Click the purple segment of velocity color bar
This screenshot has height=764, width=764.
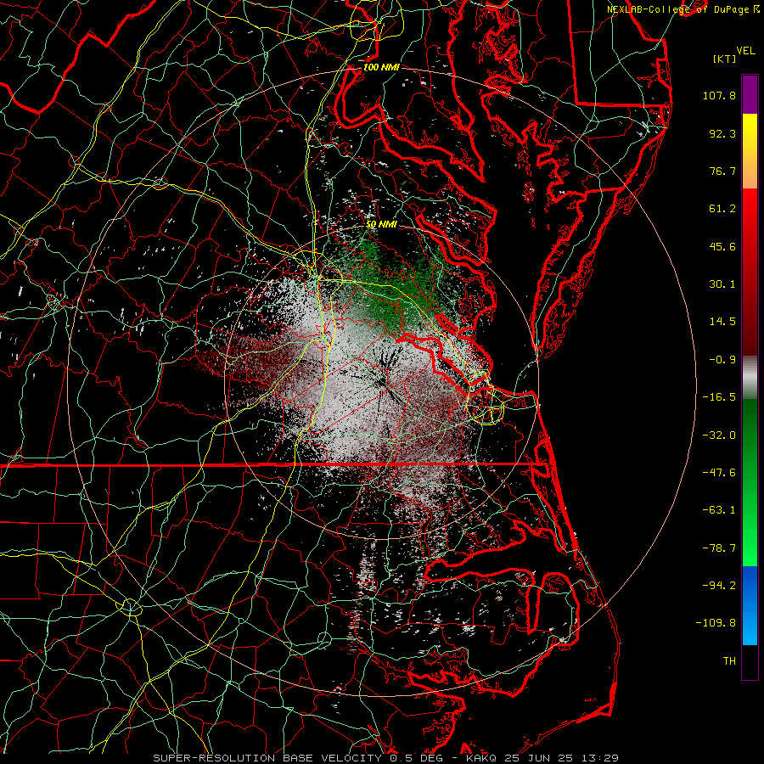pos(750,94)
